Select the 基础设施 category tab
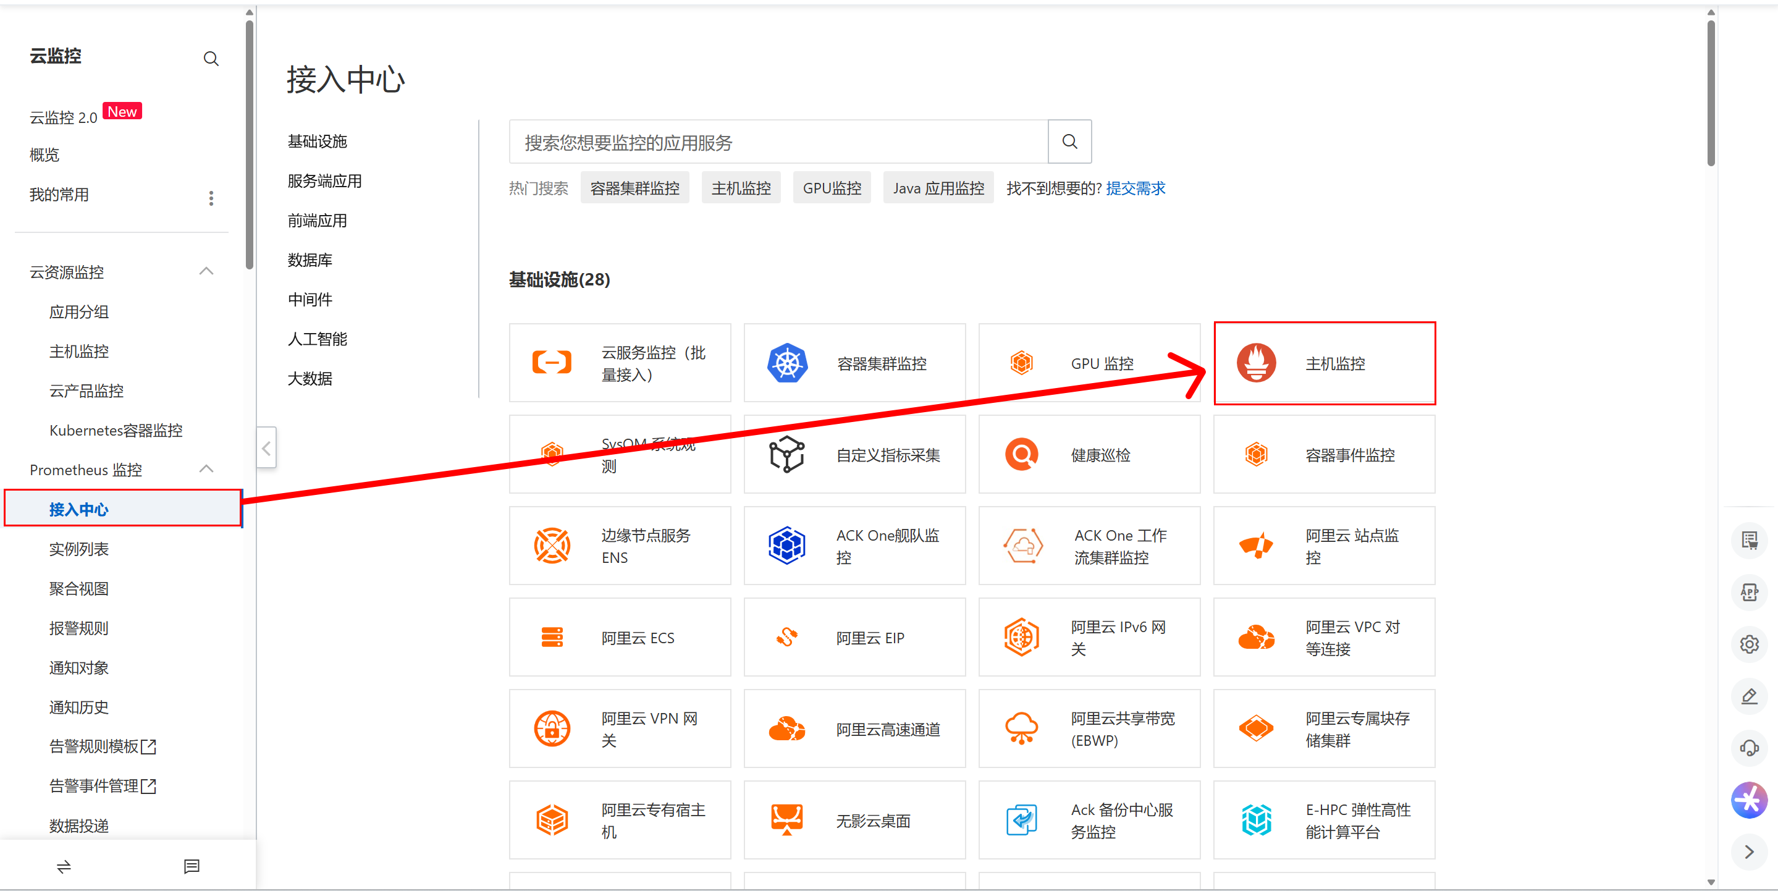Viewport: 1778px width, 891px height. pos(318,141)
